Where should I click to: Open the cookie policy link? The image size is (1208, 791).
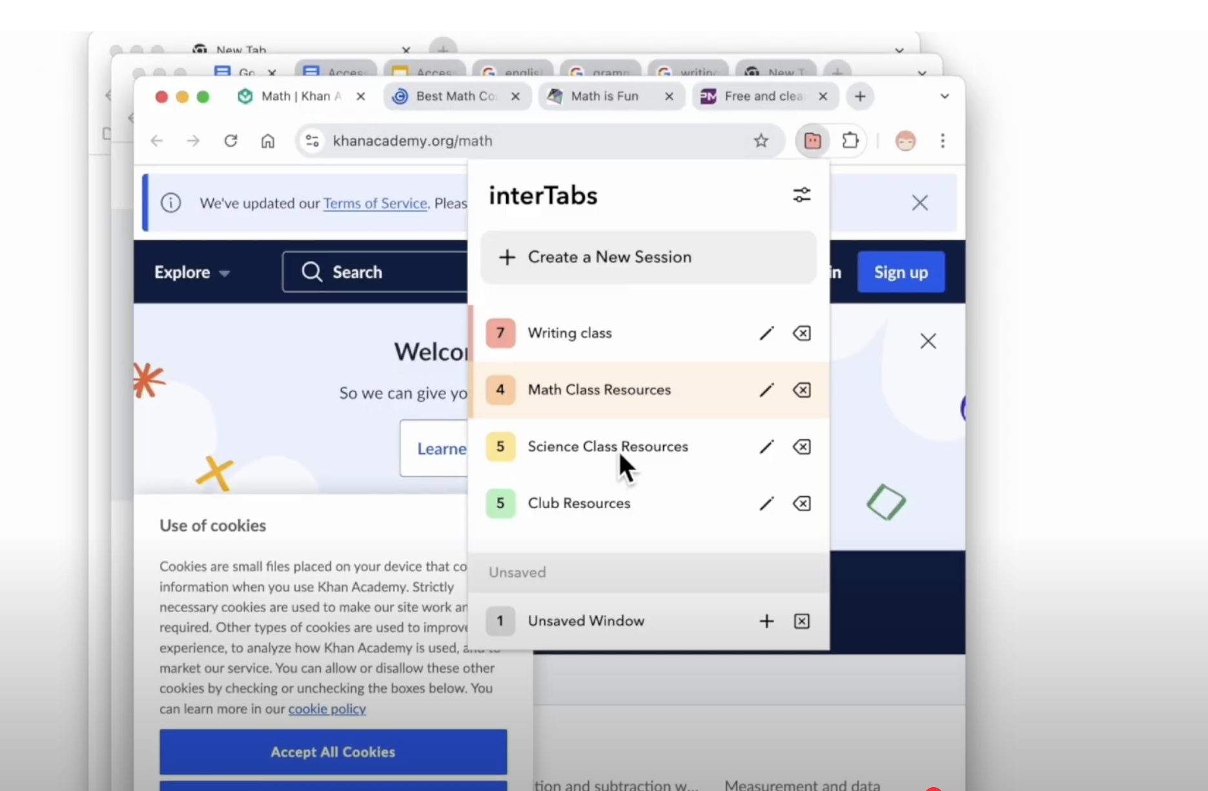pos(327,709)
